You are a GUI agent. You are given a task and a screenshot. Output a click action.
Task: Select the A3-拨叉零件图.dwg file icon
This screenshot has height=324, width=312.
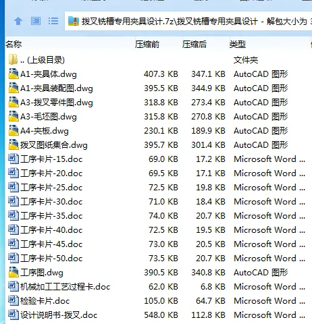click(x=14, y=102)
